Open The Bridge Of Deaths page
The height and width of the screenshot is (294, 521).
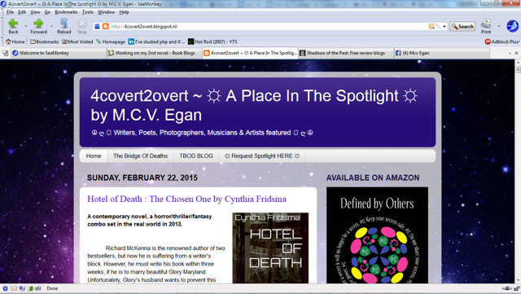click(x=140, y=156)
